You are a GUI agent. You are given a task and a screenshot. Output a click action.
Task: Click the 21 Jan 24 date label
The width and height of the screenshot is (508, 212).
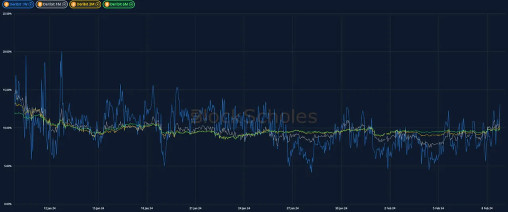(x=195, y=208)
